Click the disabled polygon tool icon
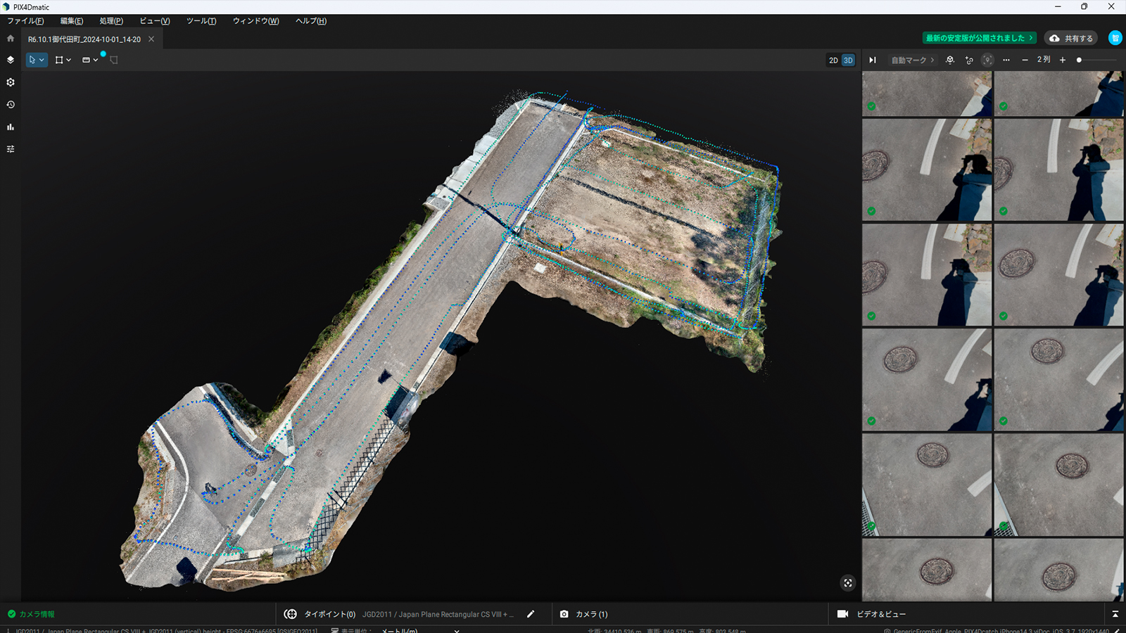1126x633 pixels. pos(114,60)
